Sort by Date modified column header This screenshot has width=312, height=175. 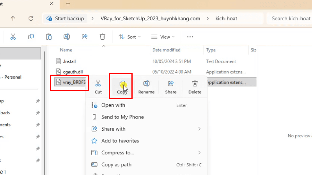[x=167, y=50]
